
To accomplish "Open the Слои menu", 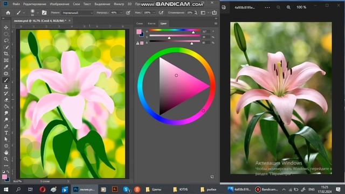I will point(77,4).
